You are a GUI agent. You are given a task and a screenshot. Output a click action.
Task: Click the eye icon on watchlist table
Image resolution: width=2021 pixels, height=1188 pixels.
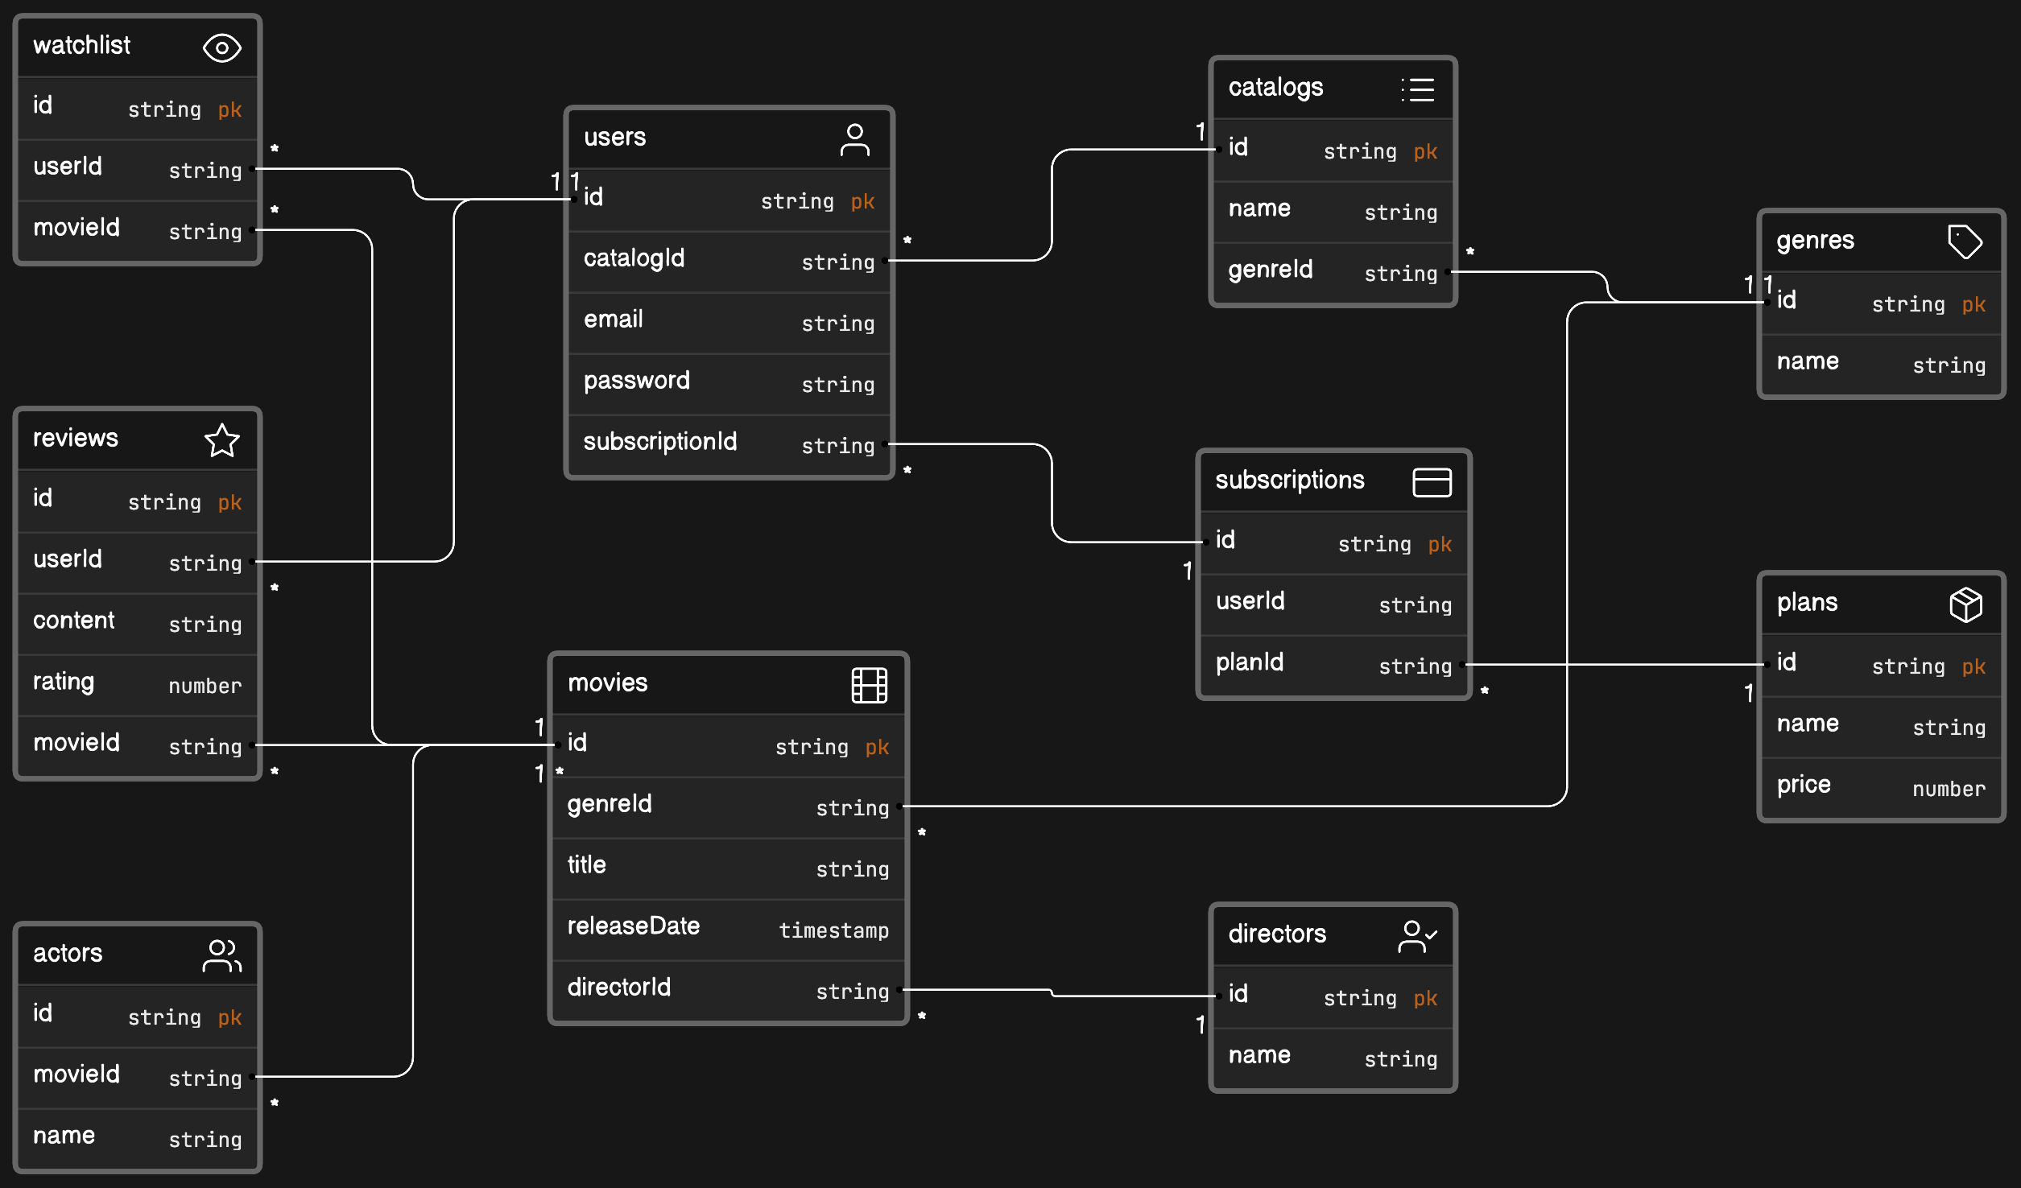[x=221, y=47]
